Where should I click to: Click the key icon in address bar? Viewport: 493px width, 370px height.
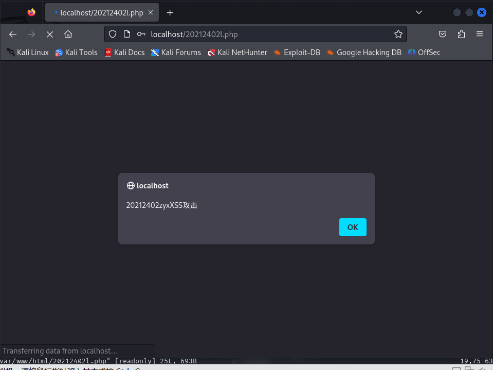coord(141,34)
